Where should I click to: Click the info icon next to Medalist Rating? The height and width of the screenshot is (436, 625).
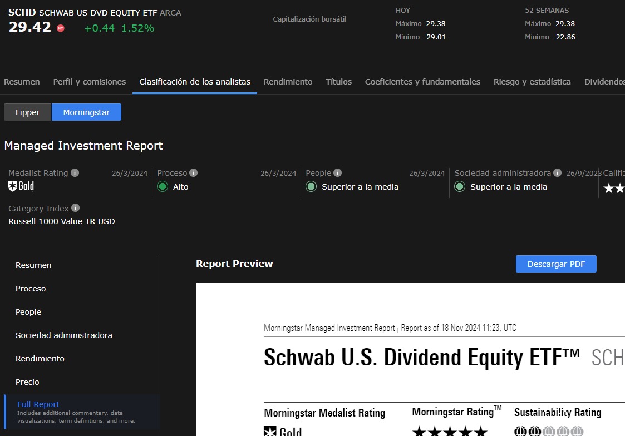click(75, 173)
